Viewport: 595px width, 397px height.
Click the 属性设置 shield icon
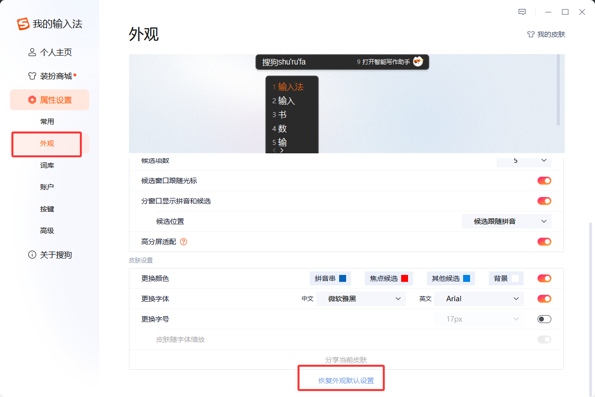[x=31, y=99]
